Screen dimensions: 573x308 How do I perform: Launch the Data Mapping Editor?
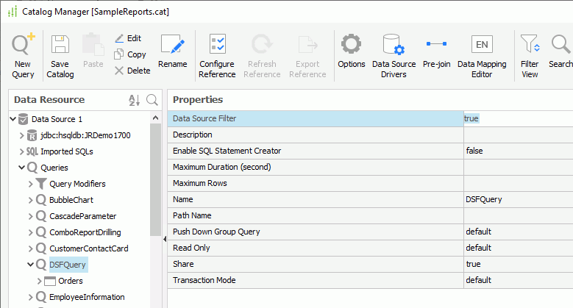tap(482, 56)
